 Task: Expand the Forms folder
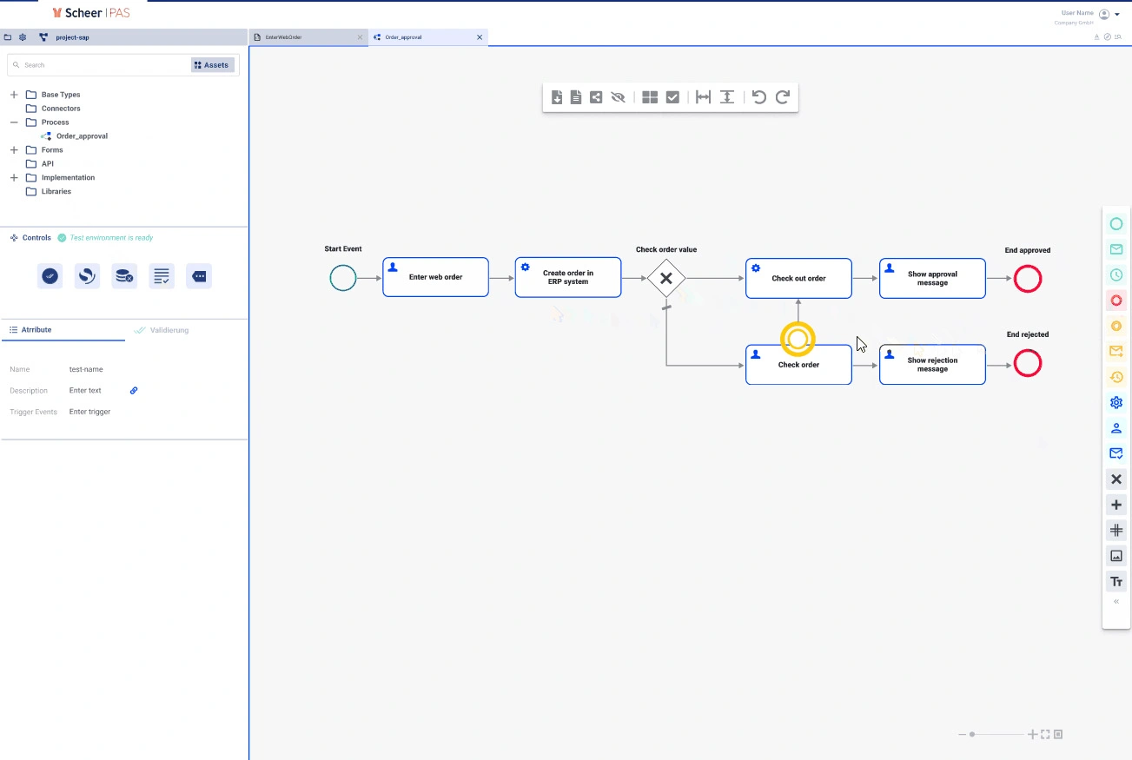[14, 150]
